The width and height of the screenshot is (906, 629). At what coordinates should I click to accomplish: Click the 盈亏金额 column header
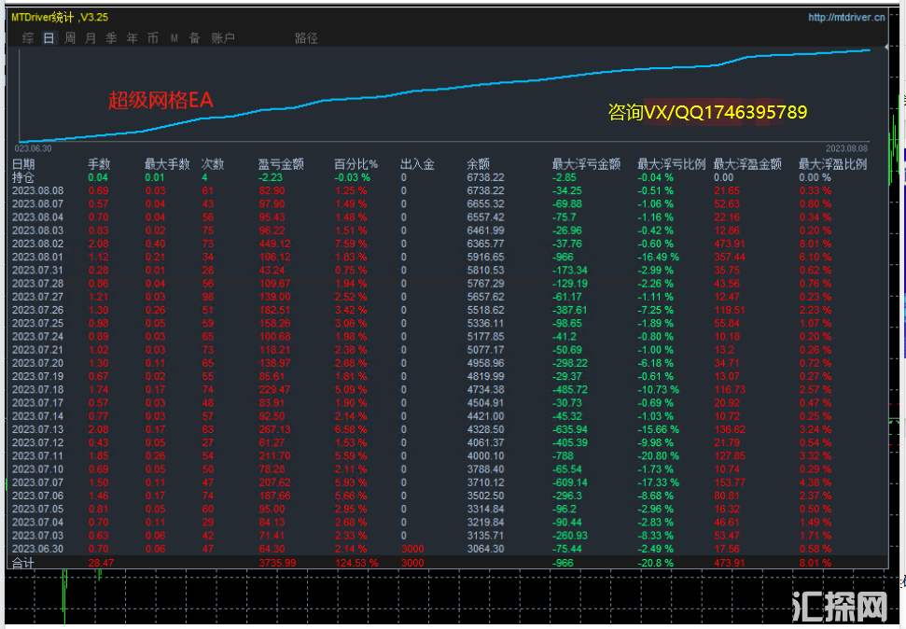(281, 164)
